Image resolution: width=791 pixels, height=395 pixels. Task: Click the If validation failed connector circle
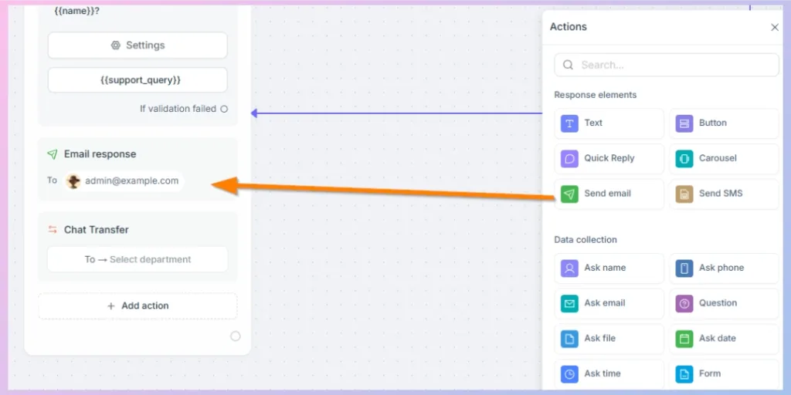[224, 109]
